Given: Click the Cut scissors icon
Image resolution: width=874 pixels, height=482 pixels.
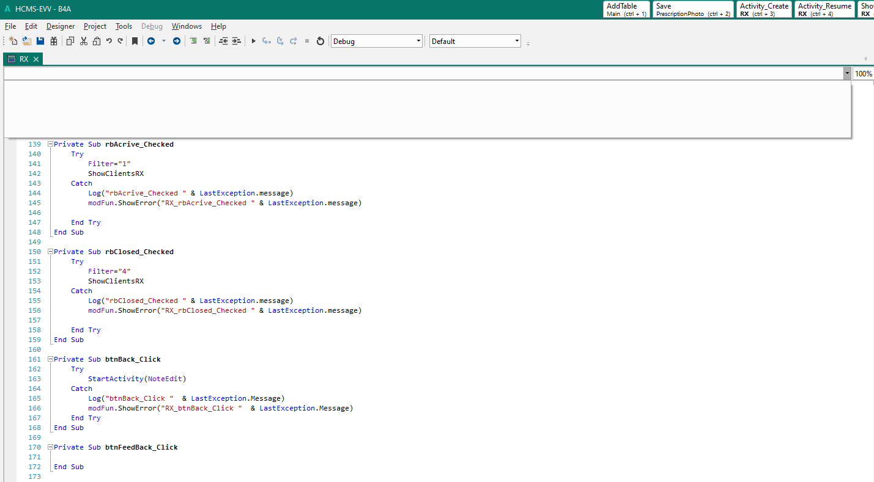Looking at the screenshot, I should point(84,41).
